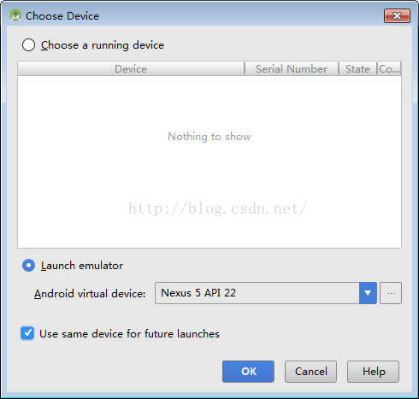Click the Nexus 5 API 22 combo box

266,293
